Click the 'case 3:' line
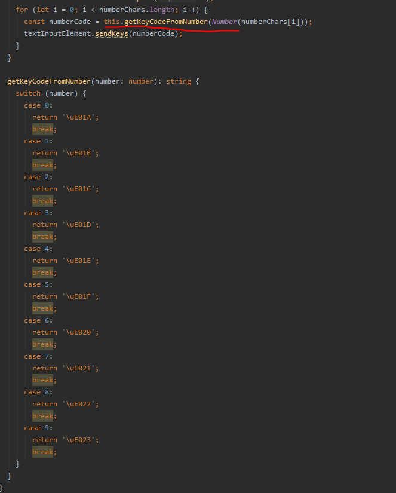 38,213
